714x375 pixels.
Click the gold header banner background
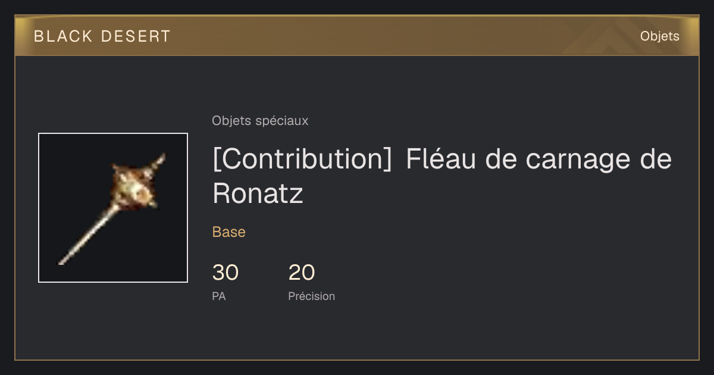point(357,36)
